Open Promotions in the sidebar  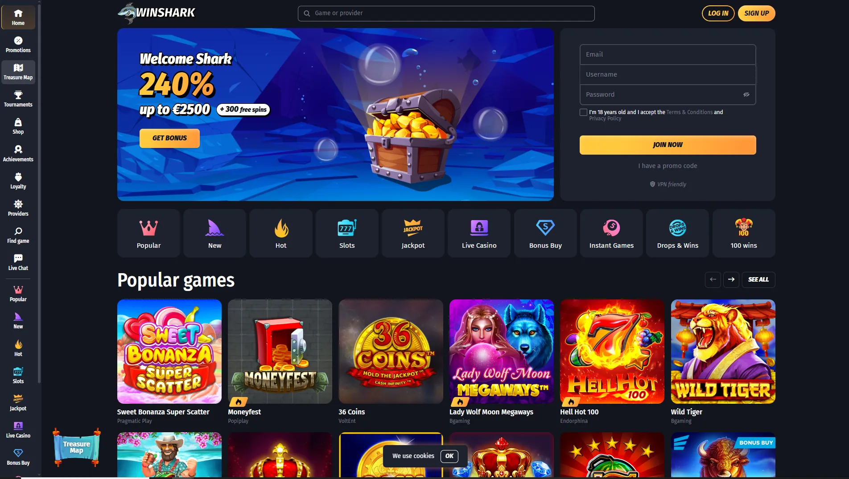[18, 45]
